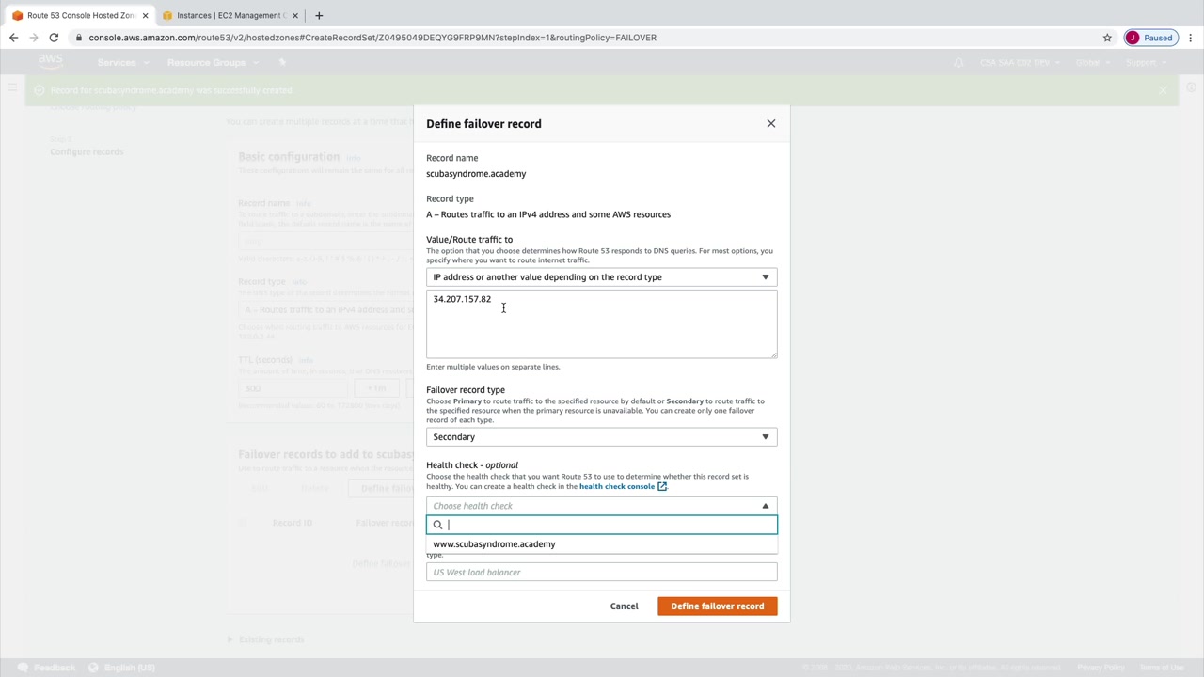Open the Global region dropdown
Image resolution: width=1204 pixels, height=677 pixels.
[x=1091, y=63]
